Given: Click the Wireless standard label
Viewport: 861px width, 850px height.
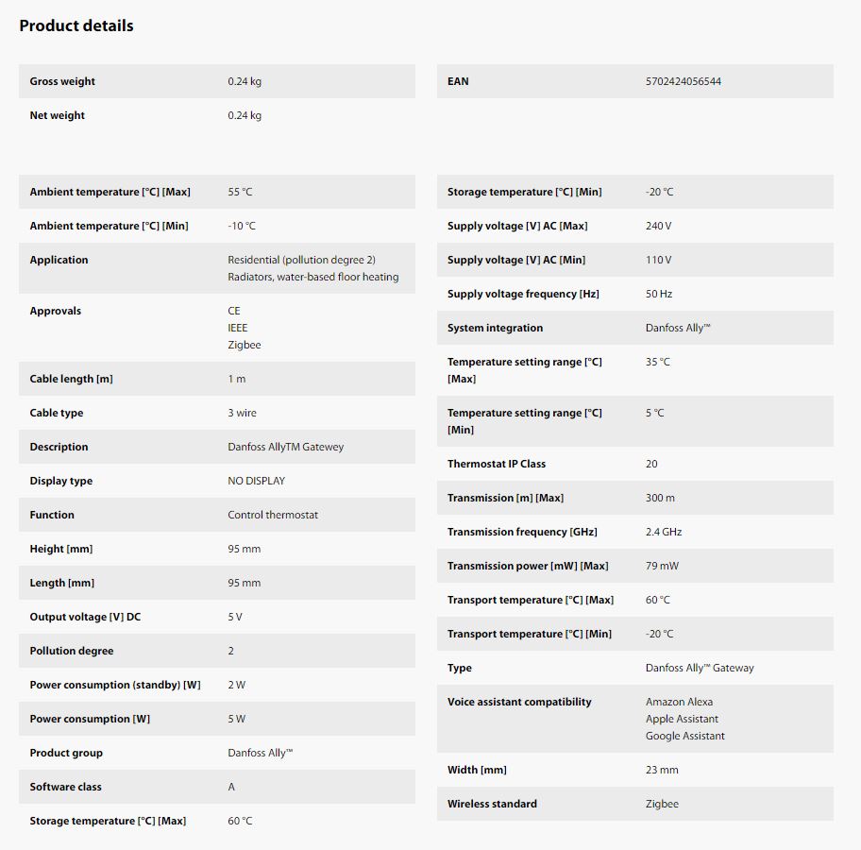Looking at the screenshot, I should [x=492, y=804].
